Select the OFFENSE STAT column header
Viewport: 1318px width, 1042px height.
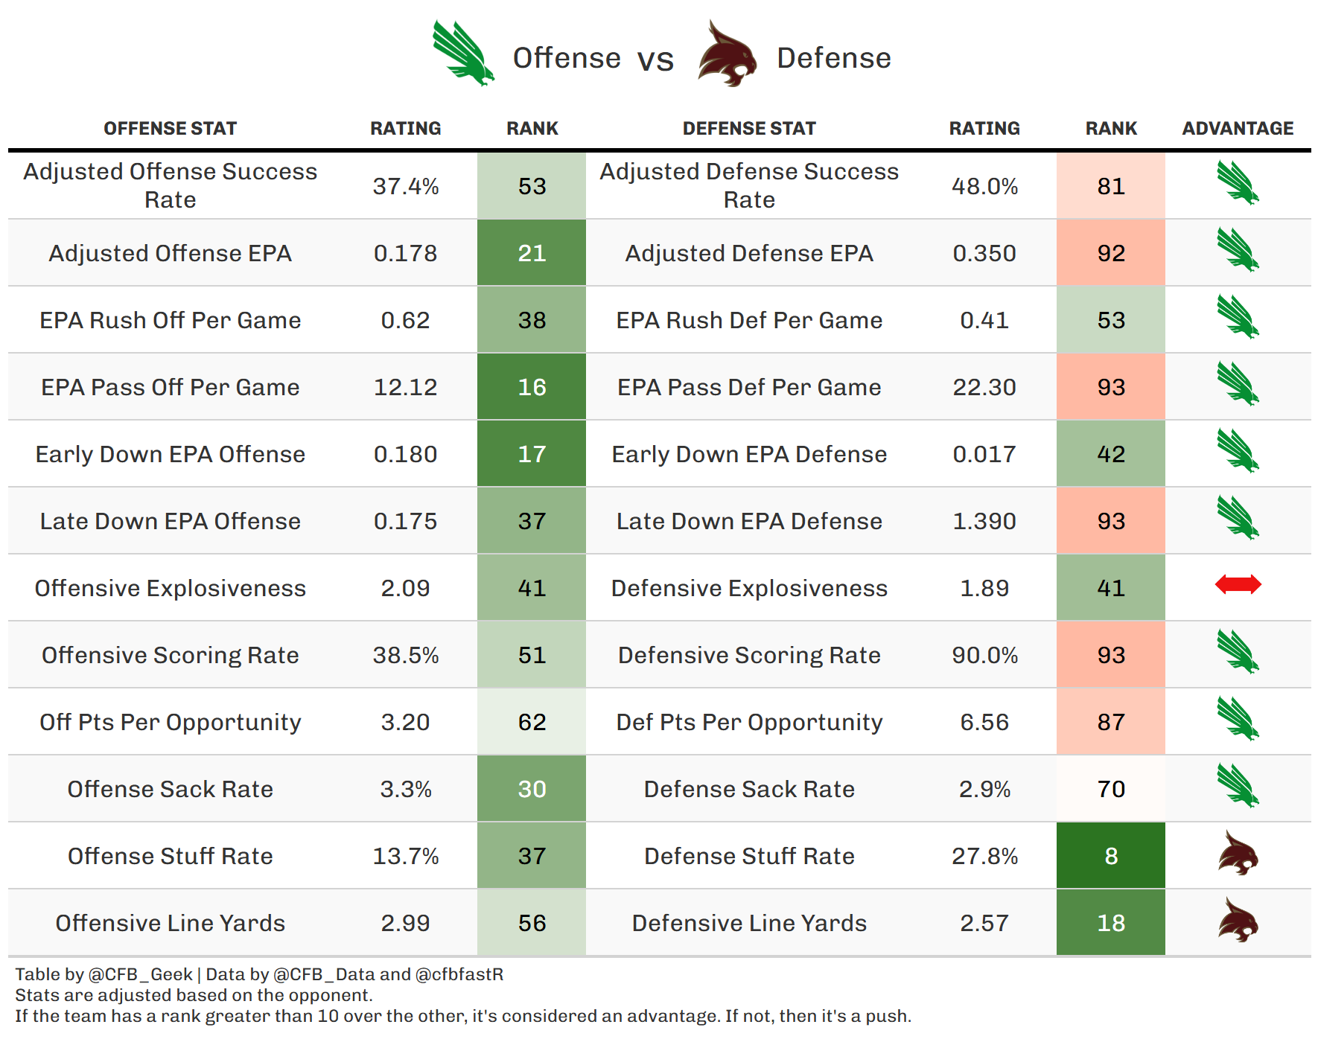(x=170, y=129)
